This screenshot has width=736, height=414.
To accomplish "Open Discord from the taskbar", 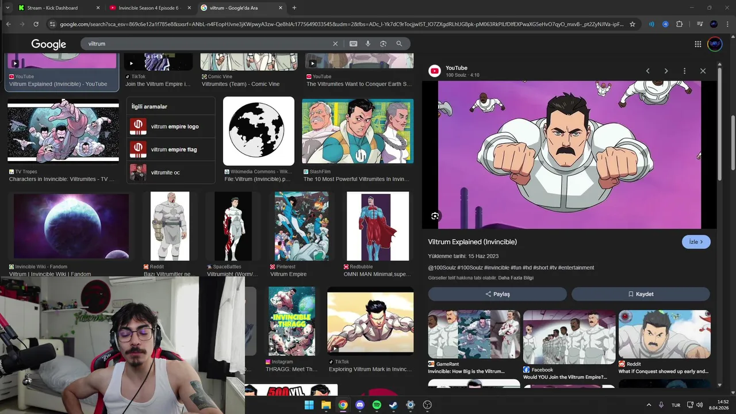I will (360, 405).
